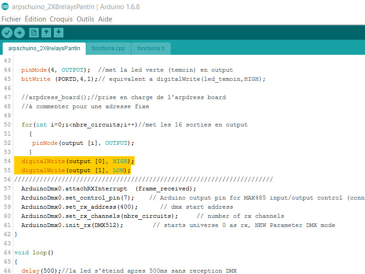Open the Aide menu
365x274 pixels.
point(105,19)
